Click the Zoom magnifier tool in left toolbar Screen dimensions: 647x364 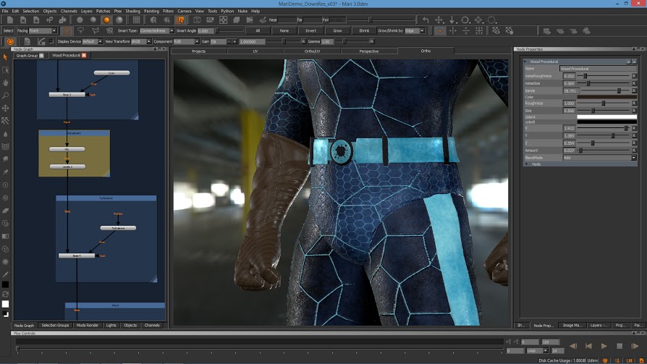pos(6,96)
